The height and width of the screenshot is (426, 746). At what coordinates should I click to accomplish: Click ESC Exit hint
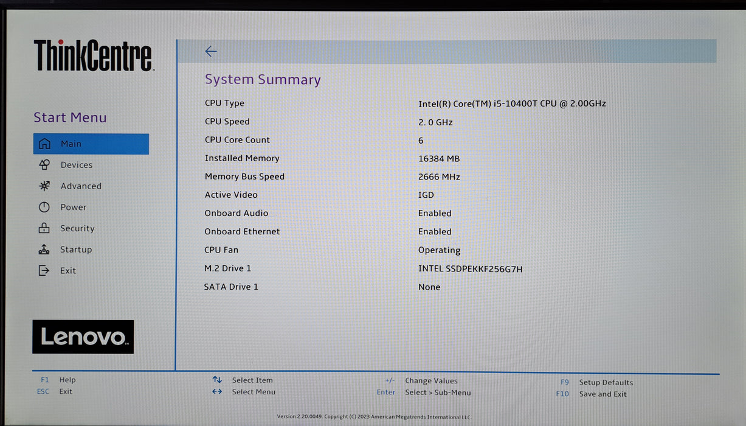[55, 391]
